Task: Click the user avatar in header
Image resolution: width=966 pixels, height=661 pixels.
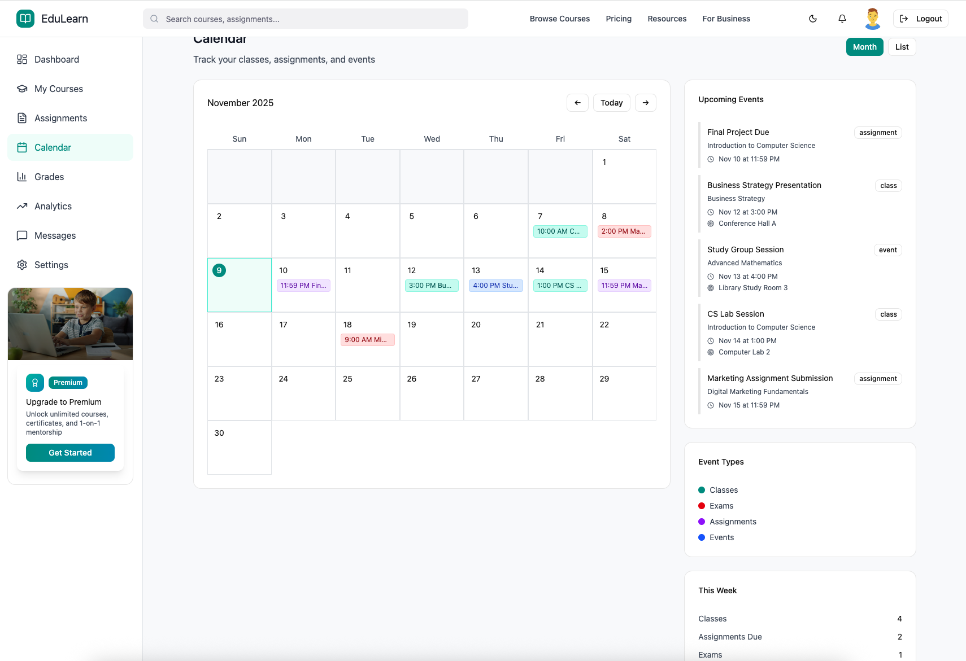Action: coord(872,19)
